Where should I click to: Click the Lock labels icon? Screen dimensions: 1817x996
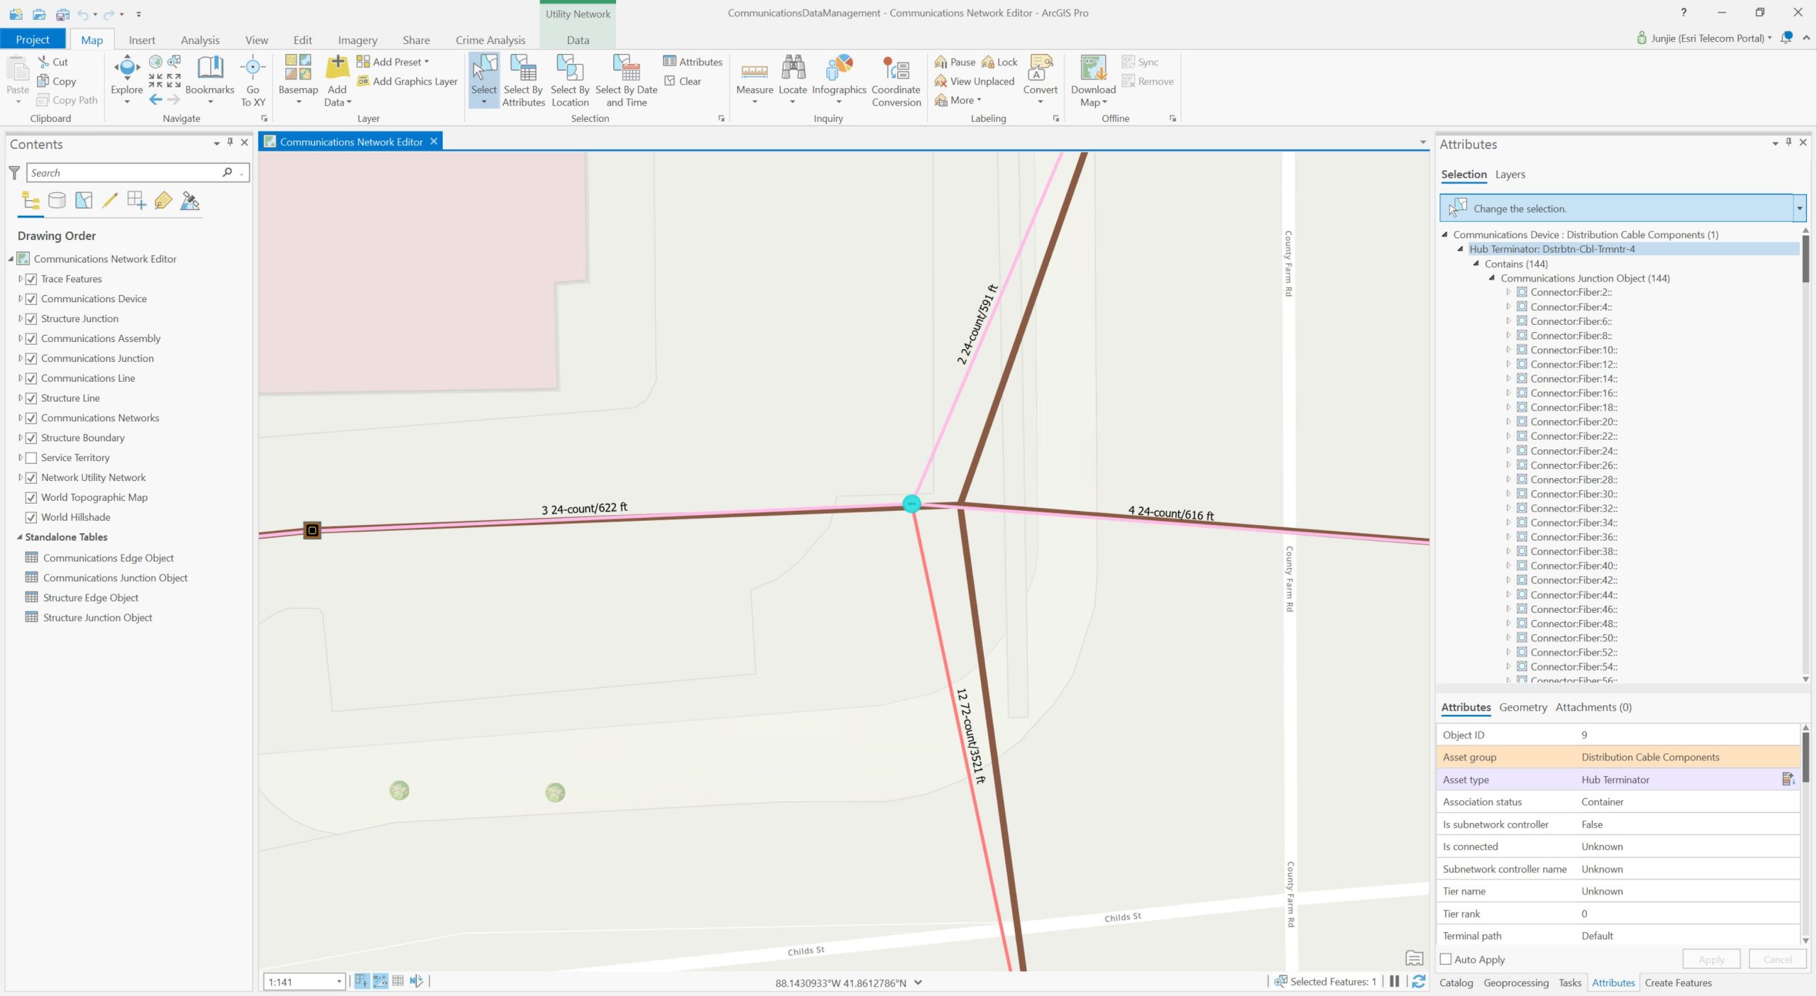[987, 62]
